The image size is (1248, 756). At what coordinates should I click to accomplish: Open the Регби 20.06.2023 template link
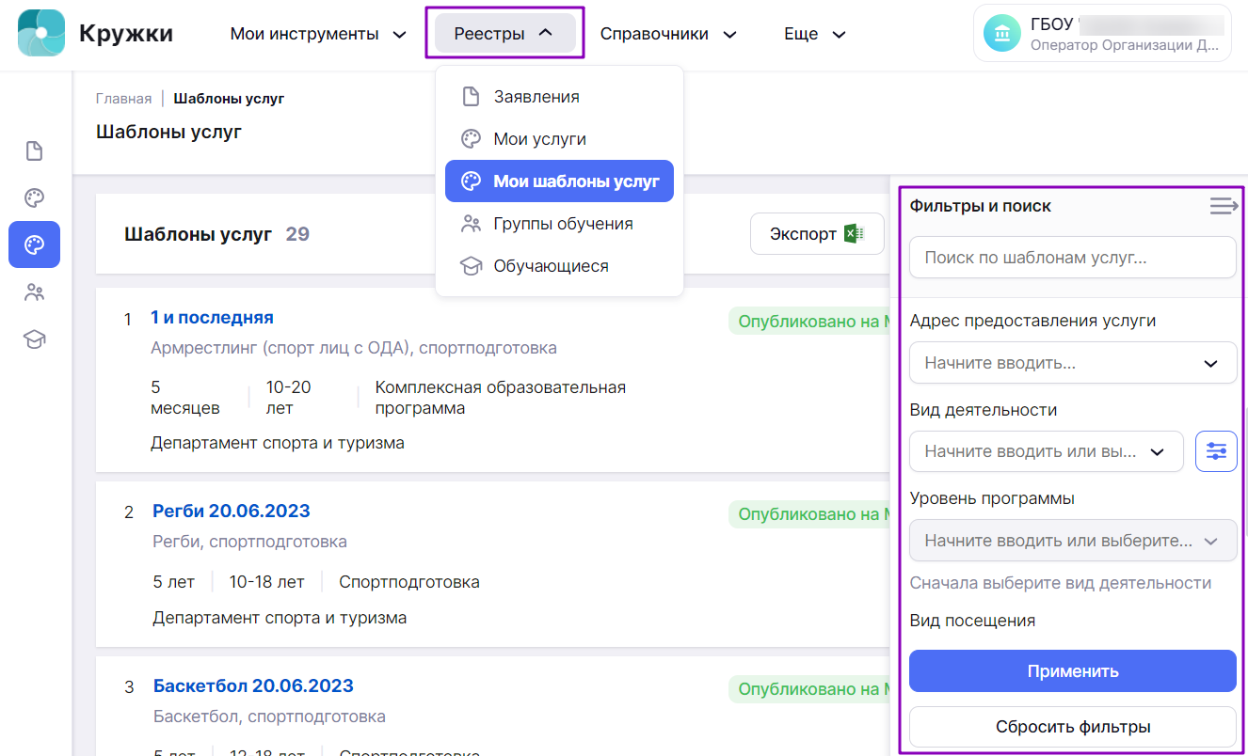click(232, 512)
